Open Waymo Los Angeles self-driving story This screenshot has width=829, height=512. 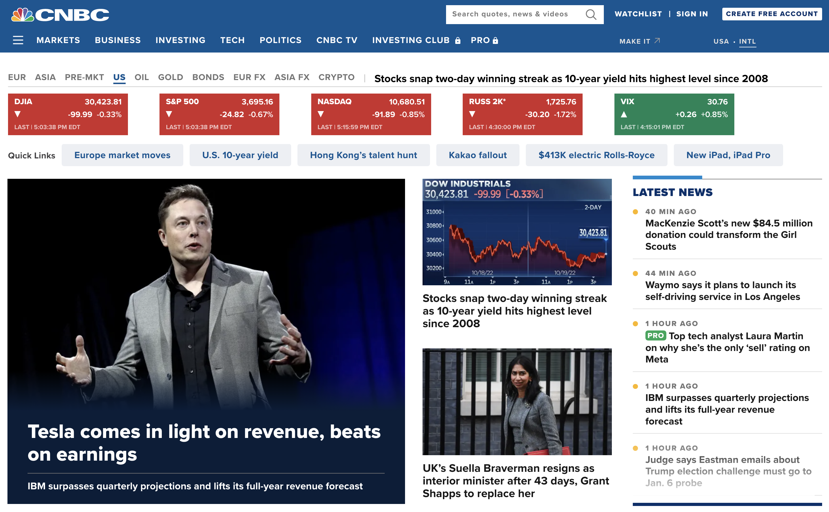(722, 291)
